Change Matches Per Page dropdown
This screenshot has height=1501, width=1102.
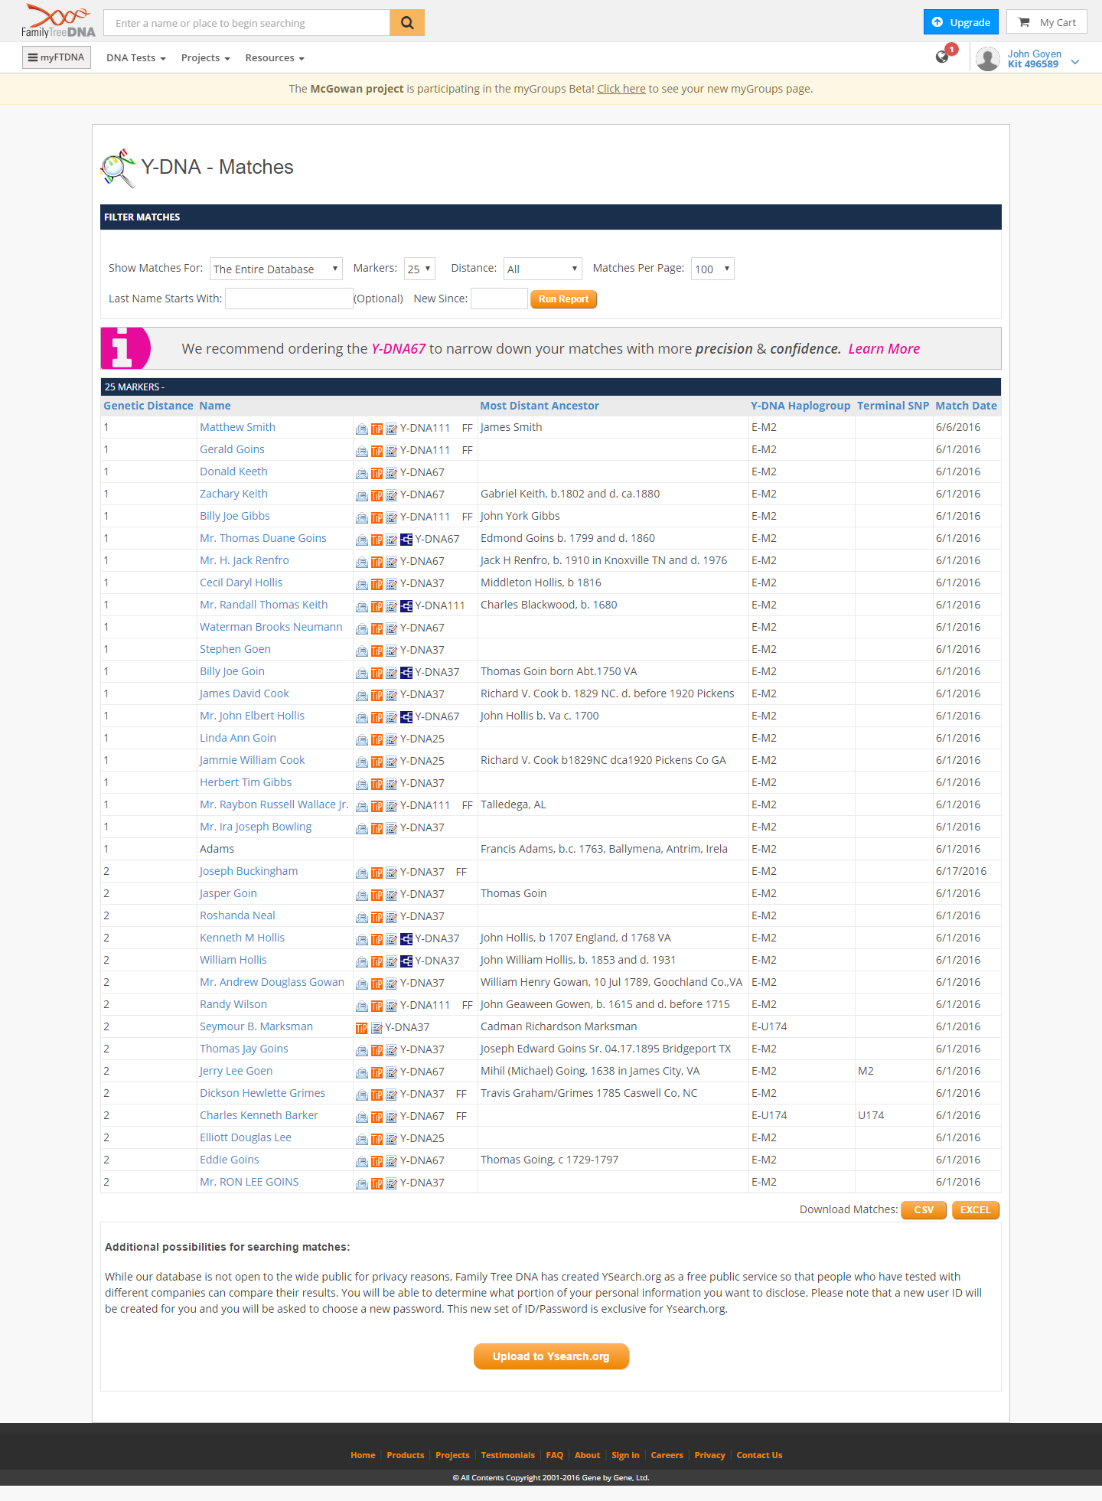coord(712,269)
